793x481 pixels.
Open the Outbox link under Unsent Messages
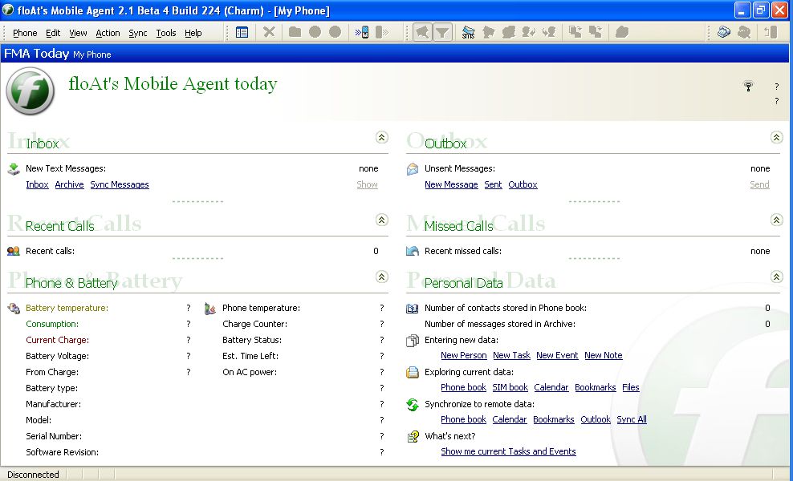click(523, 184)
